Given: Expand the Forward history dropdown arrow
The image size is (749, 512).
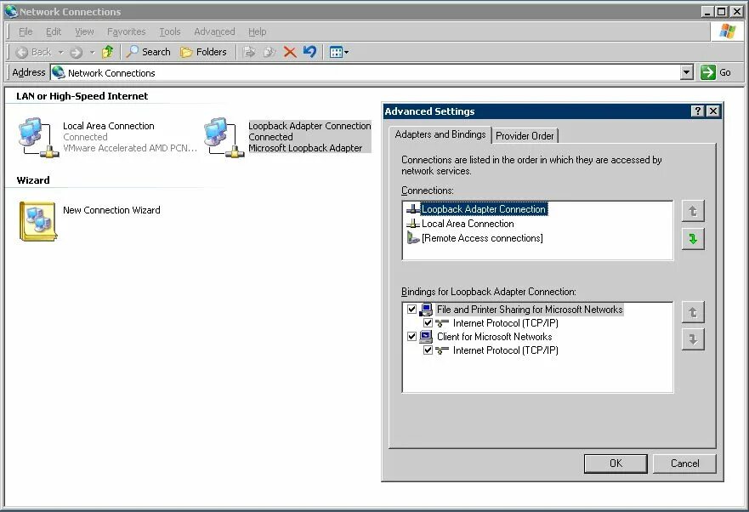Looking at the screenshot, I should click(92, 52).
